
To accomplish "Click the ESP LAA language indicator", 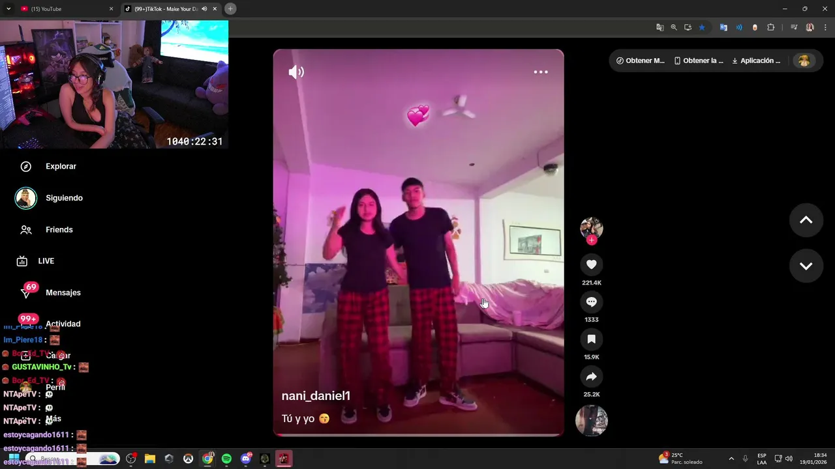I will 762,459.
